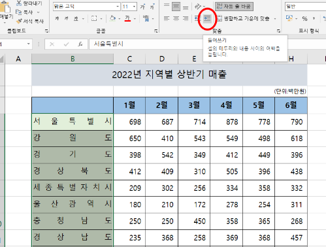Screen dimensions: 326x247
Task: Select column B header
Action: [73, 59]
